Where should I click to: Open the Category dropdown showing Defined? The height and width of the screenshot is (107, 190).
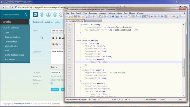56,73
